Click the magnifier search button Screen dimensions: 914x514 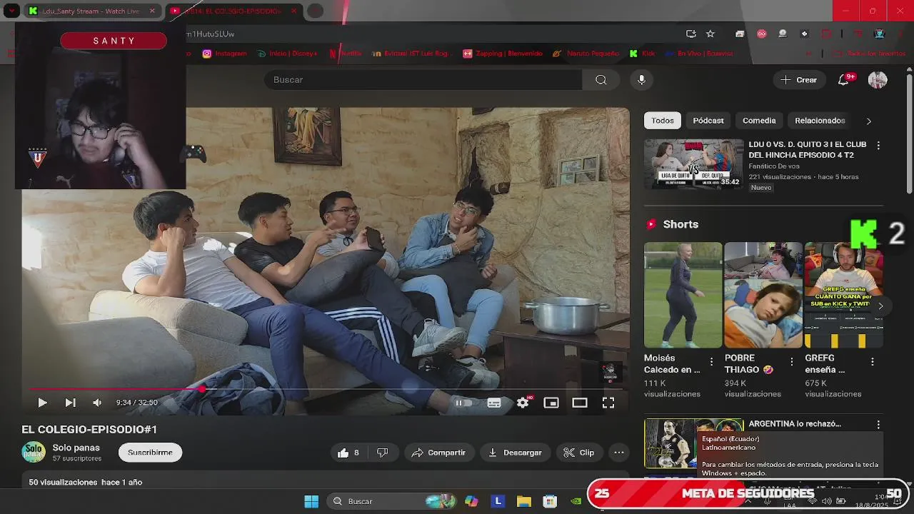click(601, 80)
